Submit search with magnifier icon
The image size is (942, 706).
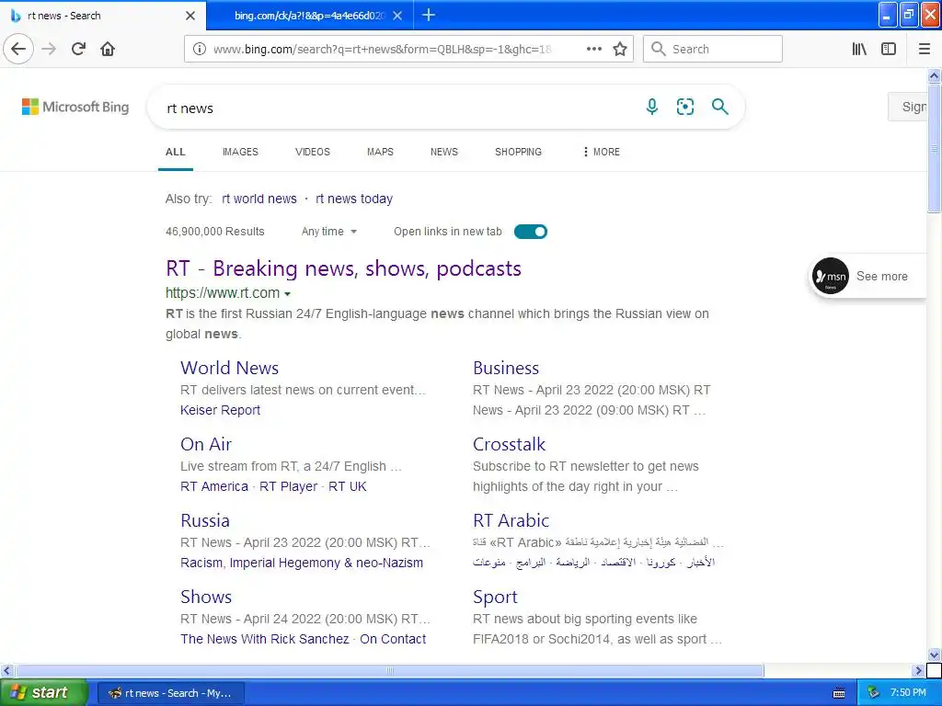[x=719, y=107]
